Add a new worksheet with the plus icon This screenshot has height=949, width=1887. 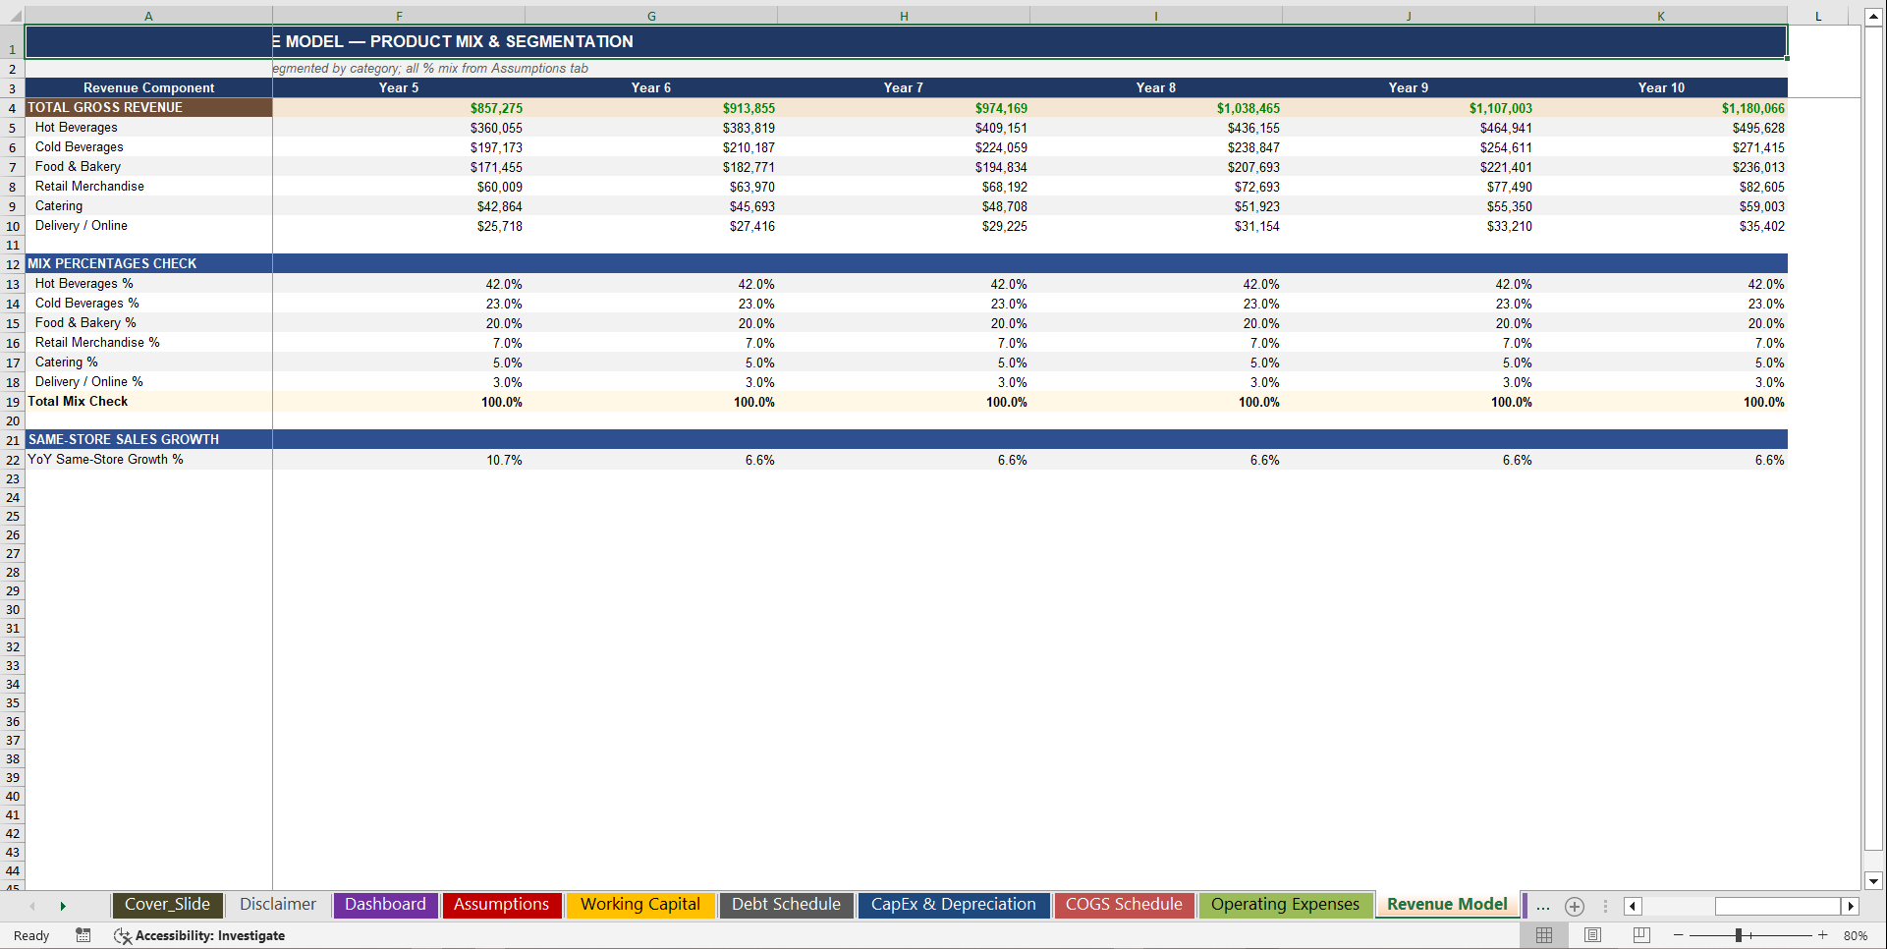pos(1575,906)
